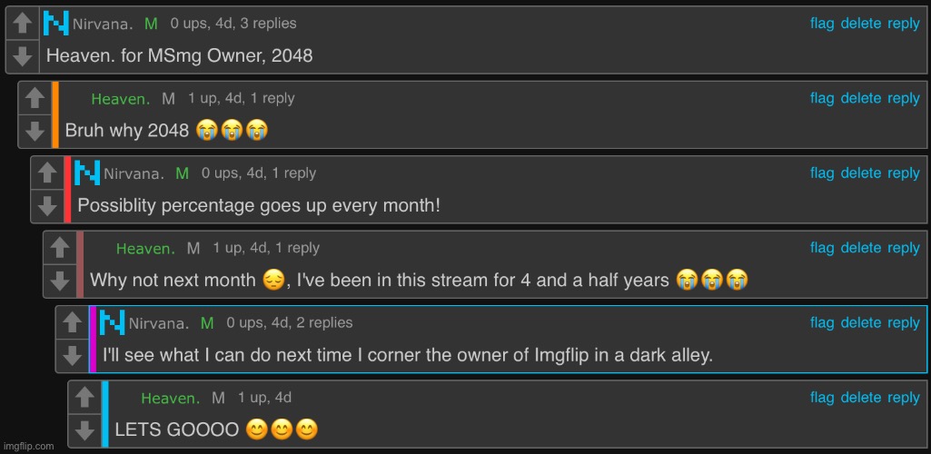Screen dimensions: 931x454
Task: Delete the 'dark alley' comment by Nirvana
Action: 861,322
